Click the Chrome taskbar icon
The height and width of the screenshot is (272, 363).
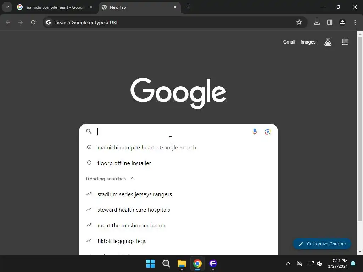pos(197,263)
